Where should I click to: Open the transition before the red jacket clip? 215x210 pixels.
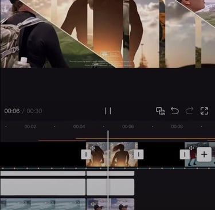click(185, 154)
